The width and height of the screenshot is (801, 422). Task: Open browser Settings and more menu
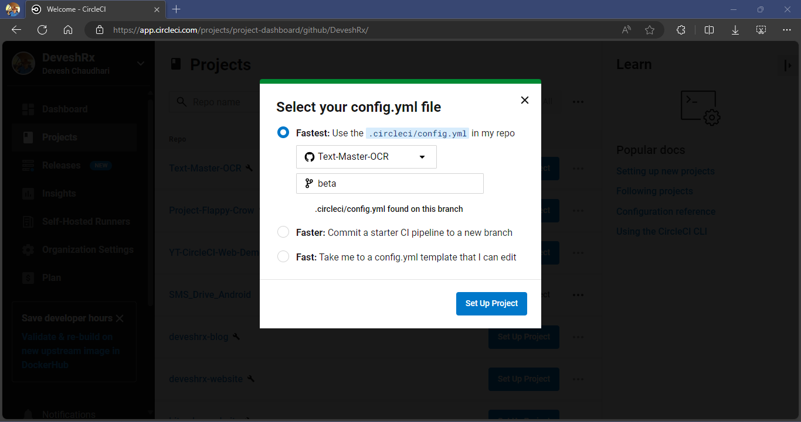pos(787,30)
